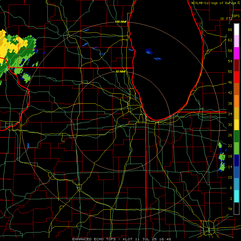Select the navy blue legend swatch
The height and width of the screenshot is (241, 241).
pos(236,160)
